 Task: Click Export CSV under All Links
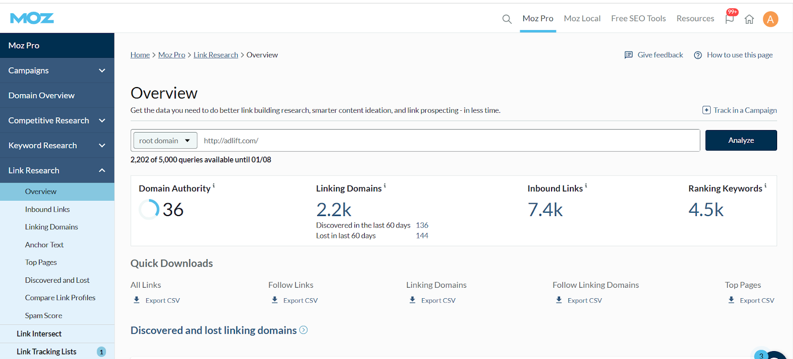(163, 301)
